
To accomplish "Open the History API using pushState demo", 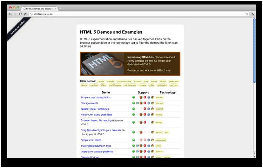I will click(x=97, y=114).
